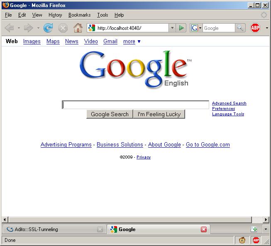
Task: Click the horizontal scrollbar right arrow
Action: (266, 220)
